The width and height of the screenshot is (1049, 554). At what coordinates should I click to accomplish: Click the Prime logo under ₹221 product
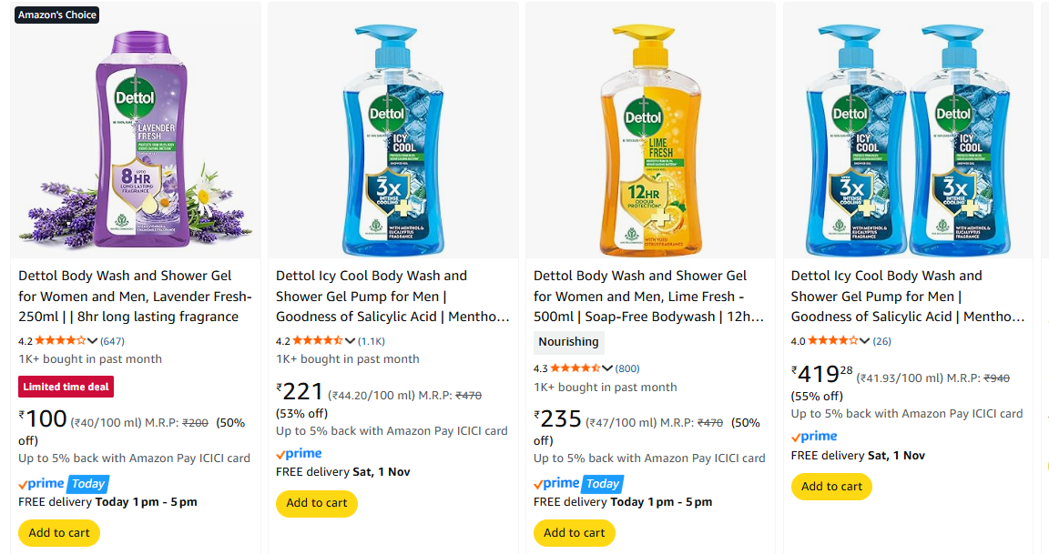pyautogui.click(x=299, y=453)
